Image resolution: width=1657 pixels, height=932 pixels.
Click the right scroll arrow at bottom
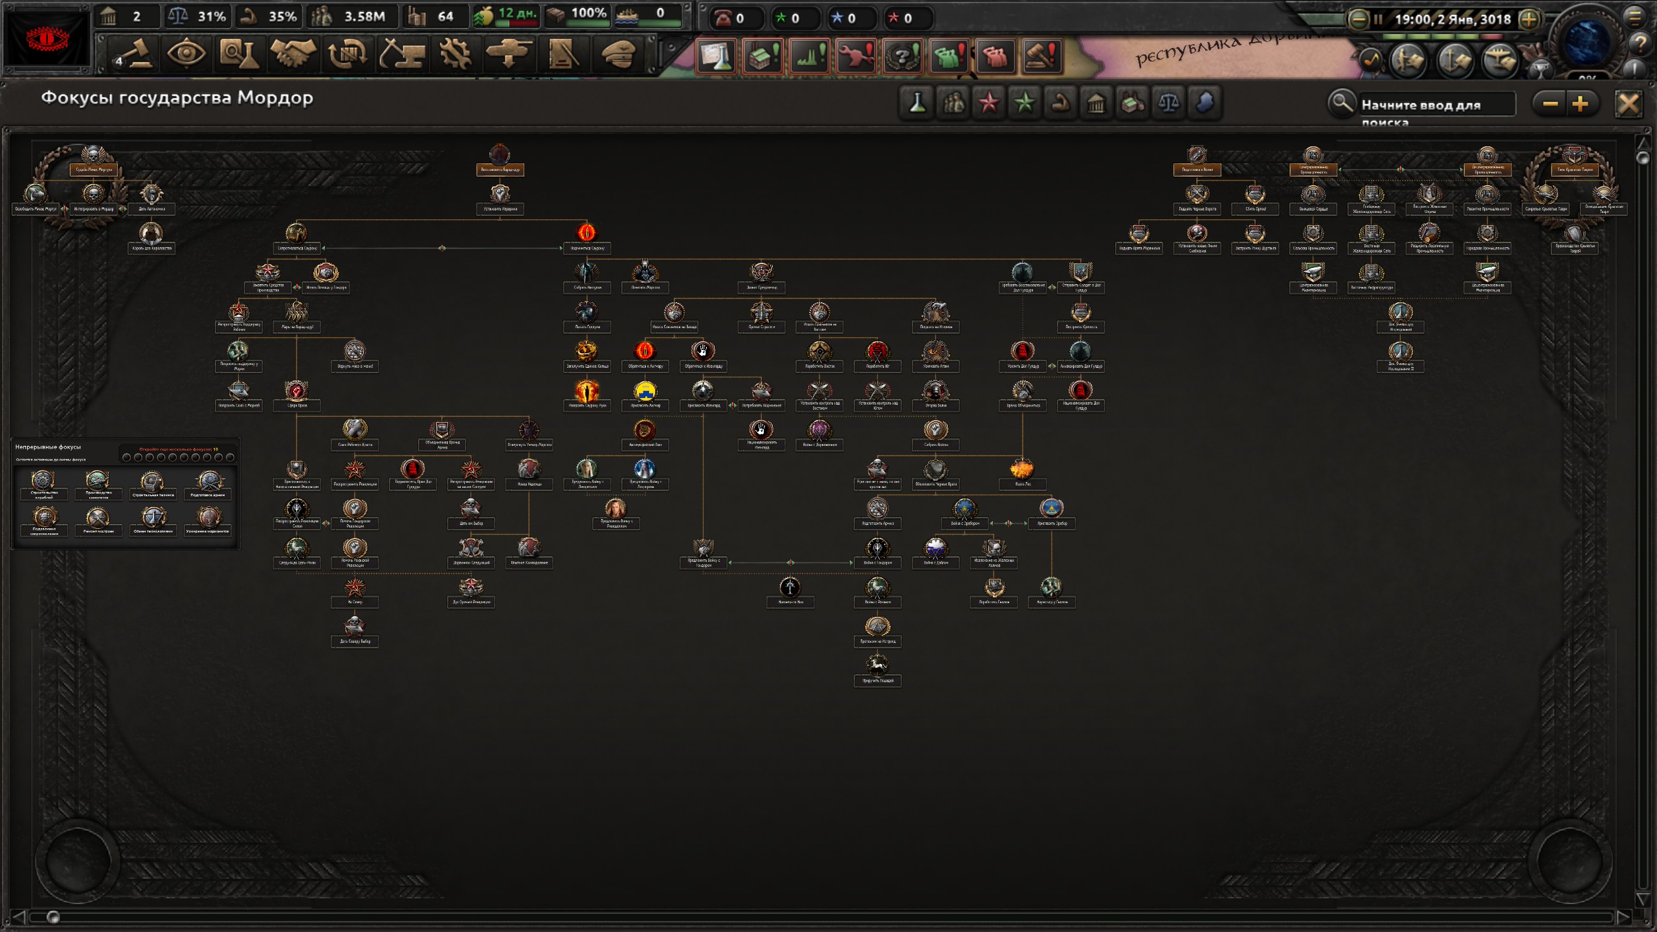[1623, 916]
